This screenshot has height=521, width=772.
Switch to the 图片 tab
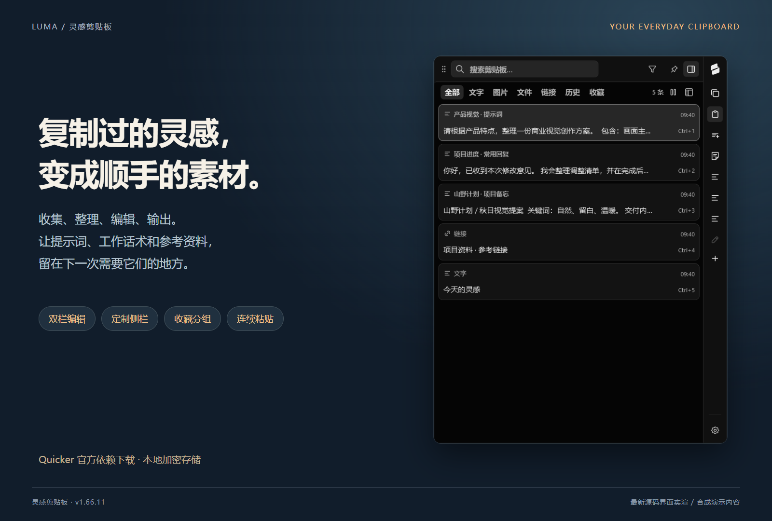[x=500, y=92]
